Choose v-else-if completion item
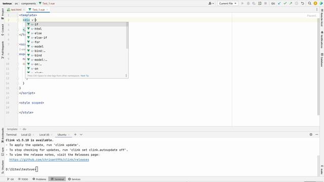324x182 pixels. tap(76, 37)
